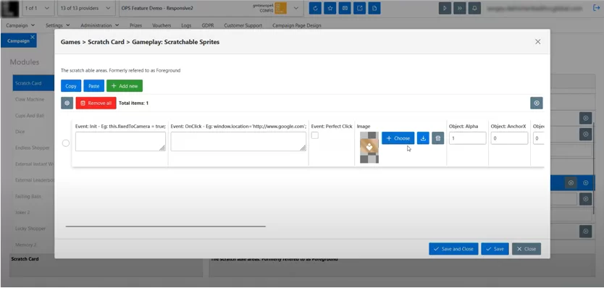
Task: Open the GDPR menu item
Action: 208,25
